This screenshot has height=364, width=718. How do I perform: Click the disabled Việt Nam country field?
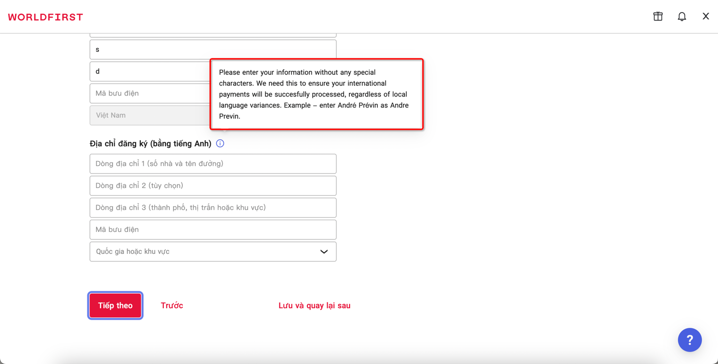tap(150, 116)
